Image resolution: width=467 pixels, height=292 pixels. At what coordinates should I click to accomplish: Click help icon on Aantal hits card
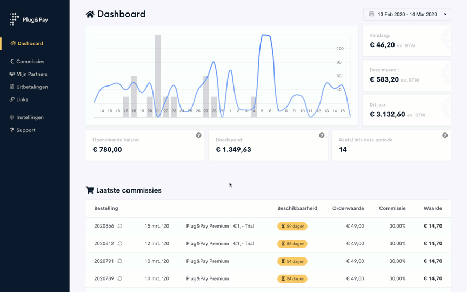point(445,136)
